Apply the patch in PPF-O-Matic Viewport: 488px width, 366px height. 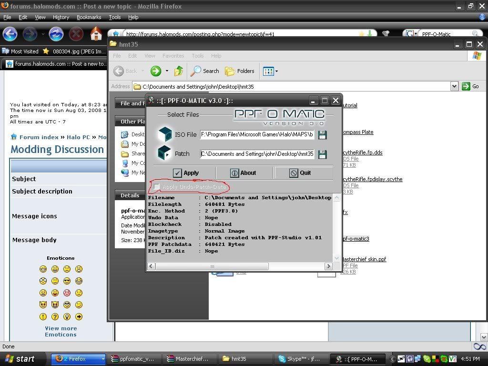185,173
